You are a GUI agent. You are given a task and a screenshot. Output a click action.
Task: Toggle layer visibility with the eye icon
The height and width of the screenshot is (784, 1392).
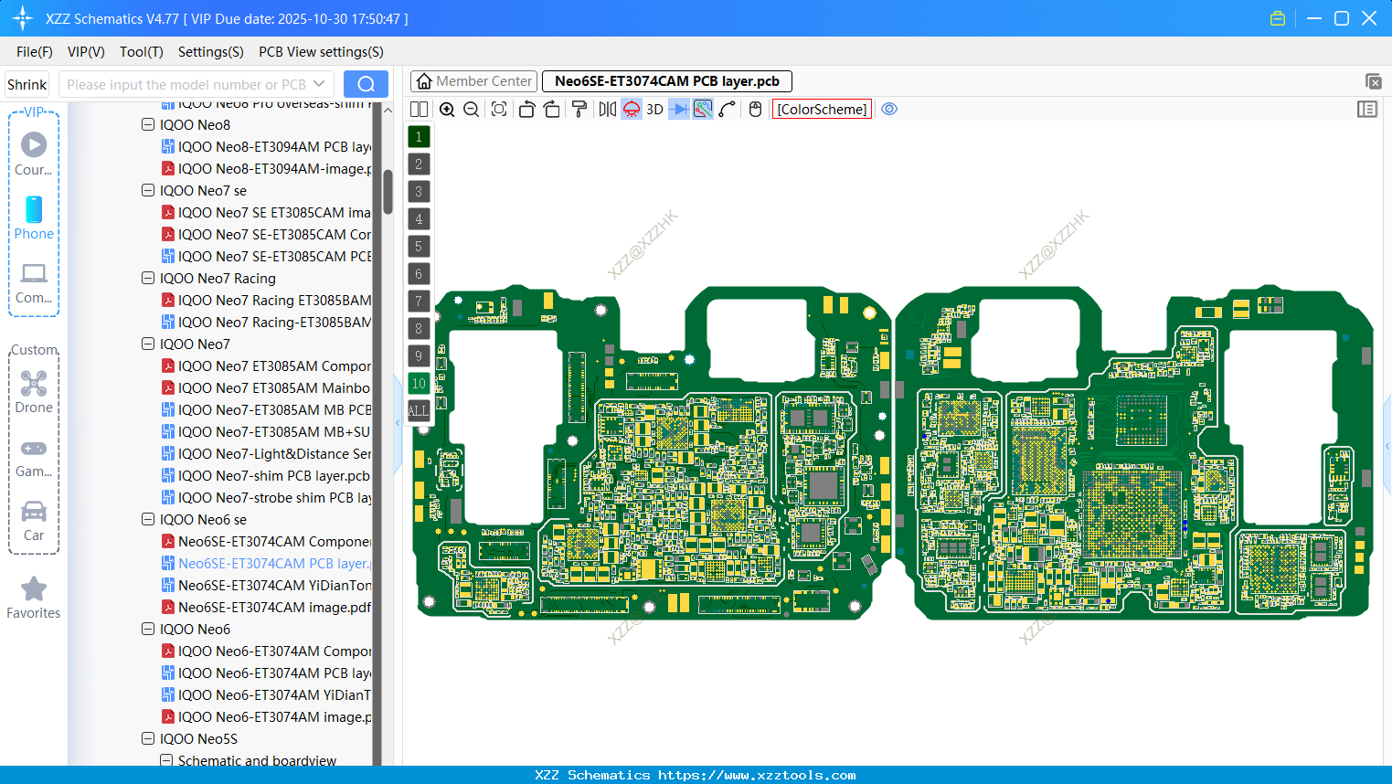pyautogui.click(x=889, y=108)
